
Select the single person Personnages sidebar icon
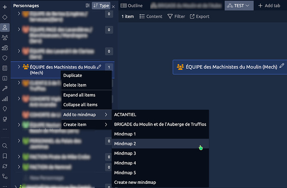5,27
